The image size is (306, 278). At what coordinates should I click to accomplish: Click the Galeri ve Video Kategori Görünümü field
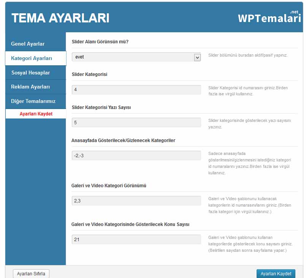[136, 201]
